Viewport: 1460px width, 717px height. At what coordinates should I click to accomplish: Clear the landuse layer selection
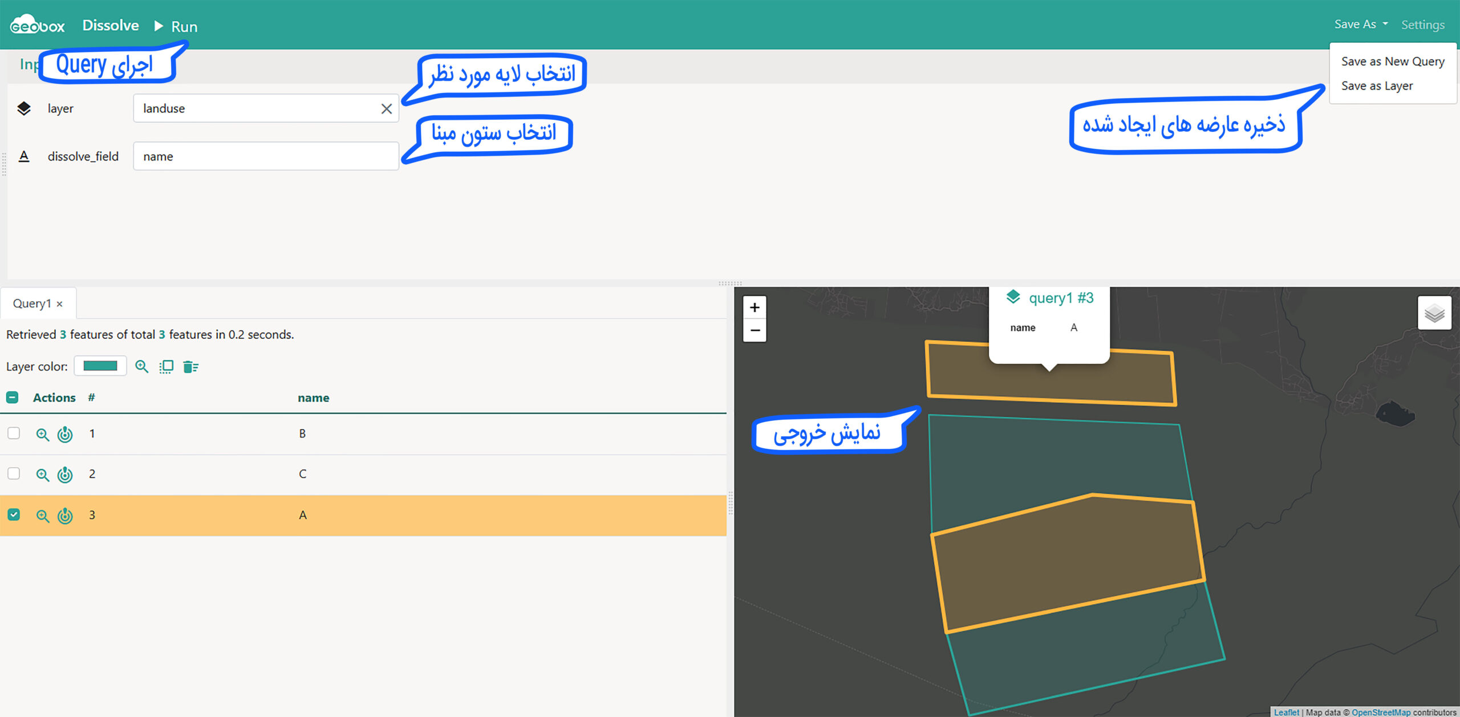[386, 109]
